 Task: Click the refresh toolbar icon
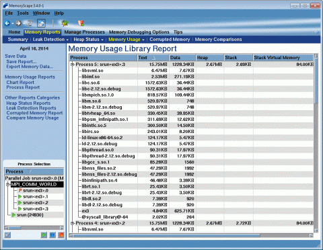[x=30, y=23]
